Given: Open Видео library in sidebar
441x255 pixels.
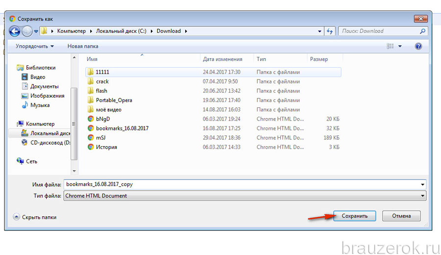Looking at the screenshot, I should tap(38, 77).
